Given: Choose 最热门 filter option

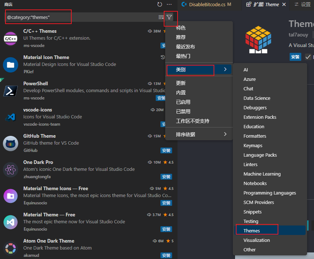Looking at the screenshot, I should tap(199, 56).
